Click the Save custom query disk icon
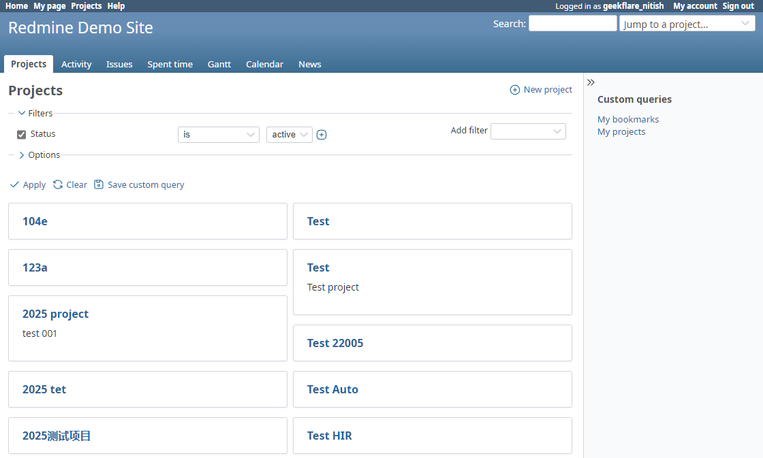Screen dimensions: 763x458 [x=99, y=184]
